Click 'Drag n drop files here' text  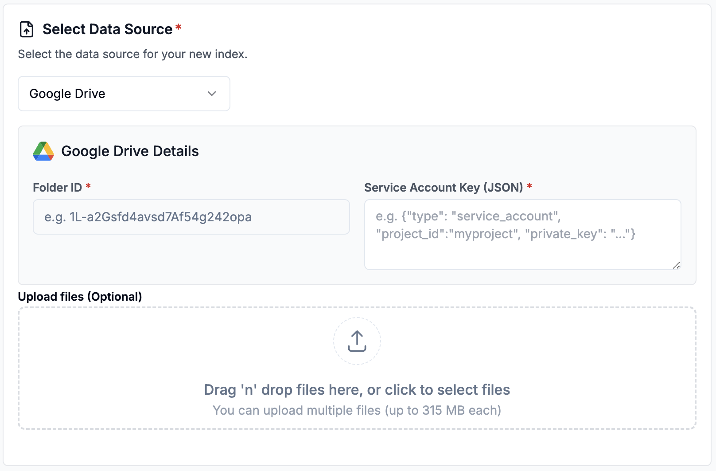[x=357, y=389]
